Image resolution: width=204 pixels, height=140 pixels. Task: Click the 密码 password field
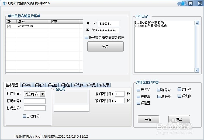(109, 30)
